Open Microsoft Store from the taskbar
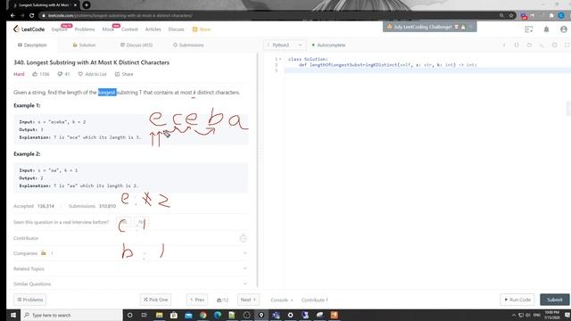The height and width of the screenshot is (321, 571). [x=174, y=315]
